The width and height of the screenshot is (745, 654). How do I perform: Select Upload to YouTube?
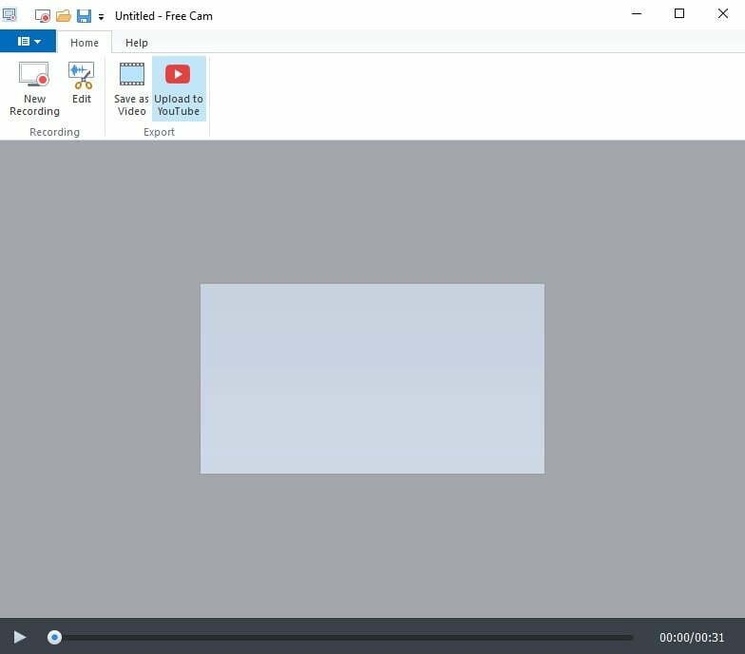point(179,89)
